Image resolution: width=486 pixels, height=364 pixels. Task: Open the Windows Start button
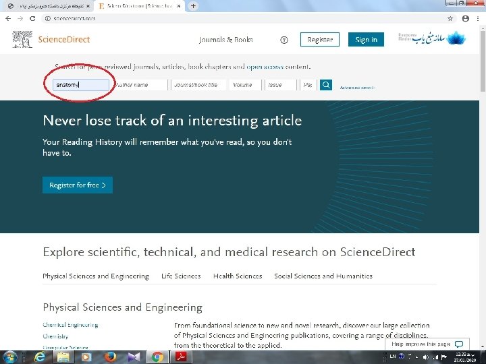[10, 357]
